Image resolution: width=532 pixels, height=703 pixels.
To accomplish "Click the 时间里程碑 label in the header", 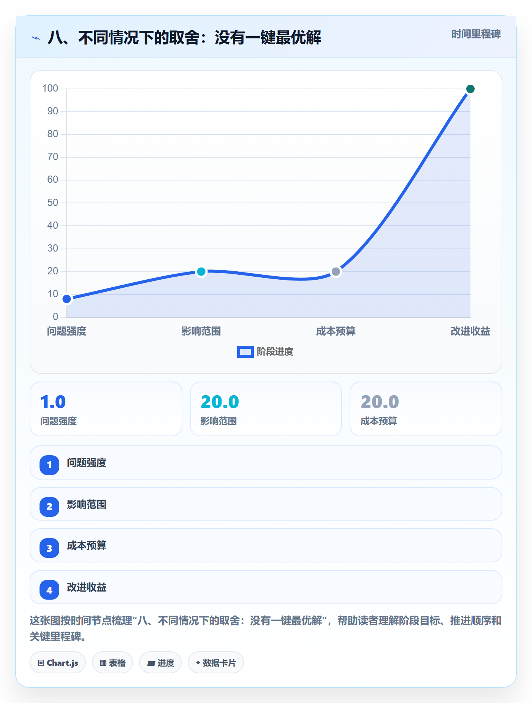I will 476,34.
